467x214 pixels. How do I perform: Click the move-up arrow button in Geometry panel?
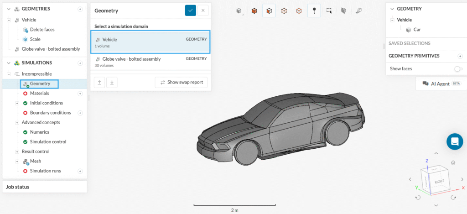pyautogui.click(x=99, y=82)
